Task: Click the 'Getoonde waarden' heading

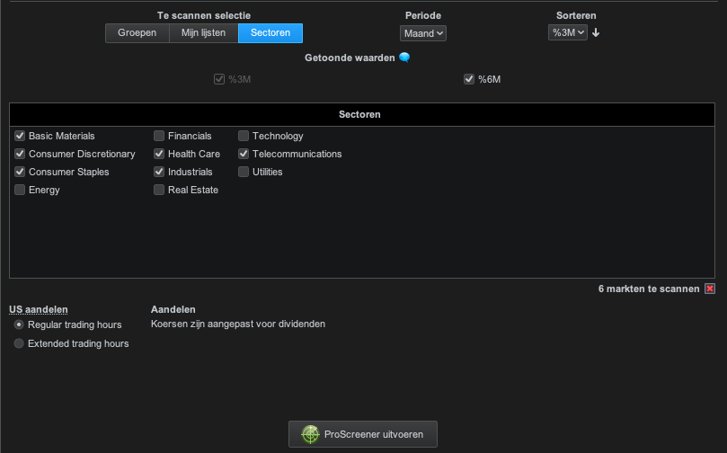Action: tap(350, 58)
